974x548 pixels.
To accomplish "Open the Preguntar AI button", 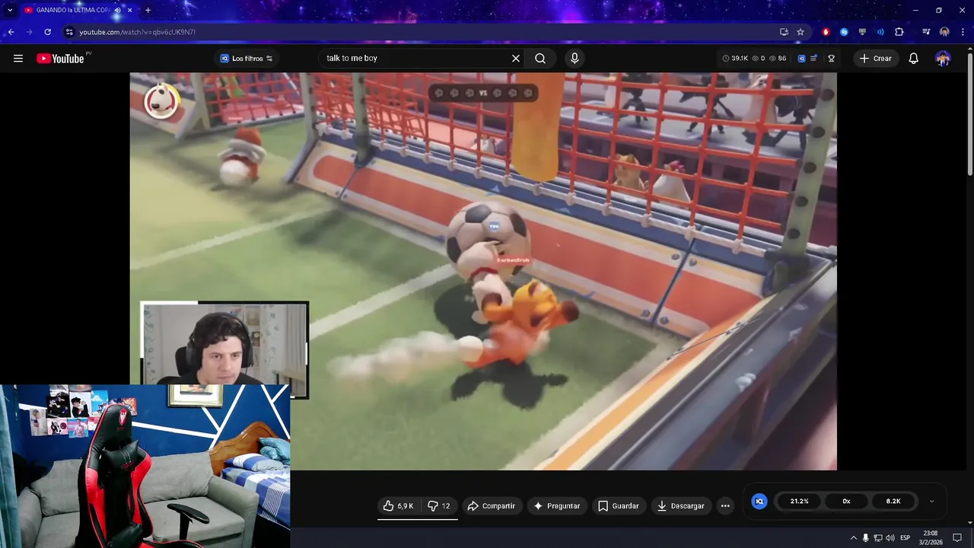I will [x=557, y=506].
